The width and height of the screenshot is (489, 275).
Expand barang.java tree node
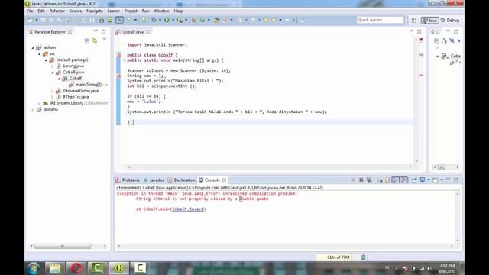53,66
